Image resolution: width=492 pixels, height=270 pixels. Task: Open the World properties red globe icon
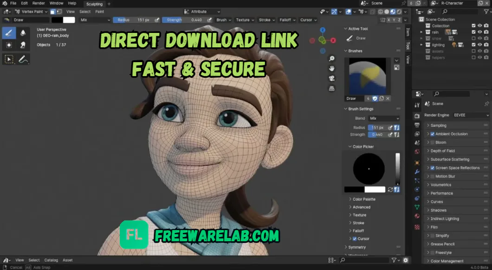[417, 151]
